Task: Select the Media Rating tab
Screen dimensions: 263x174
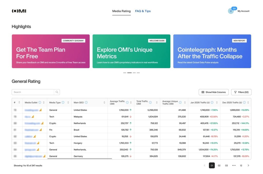Action: pyautogui.click(x=121, y=11)
